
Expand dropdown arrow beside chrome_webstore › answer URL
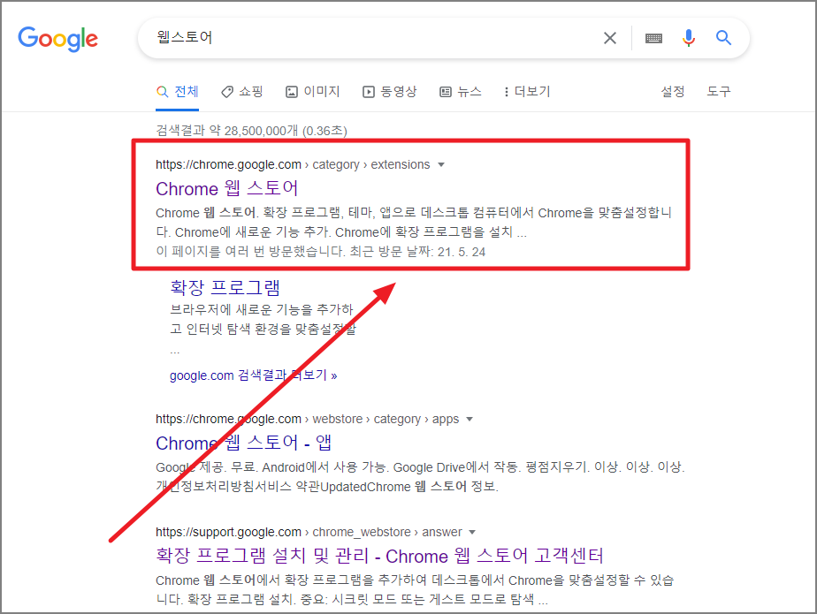[472, 533]
